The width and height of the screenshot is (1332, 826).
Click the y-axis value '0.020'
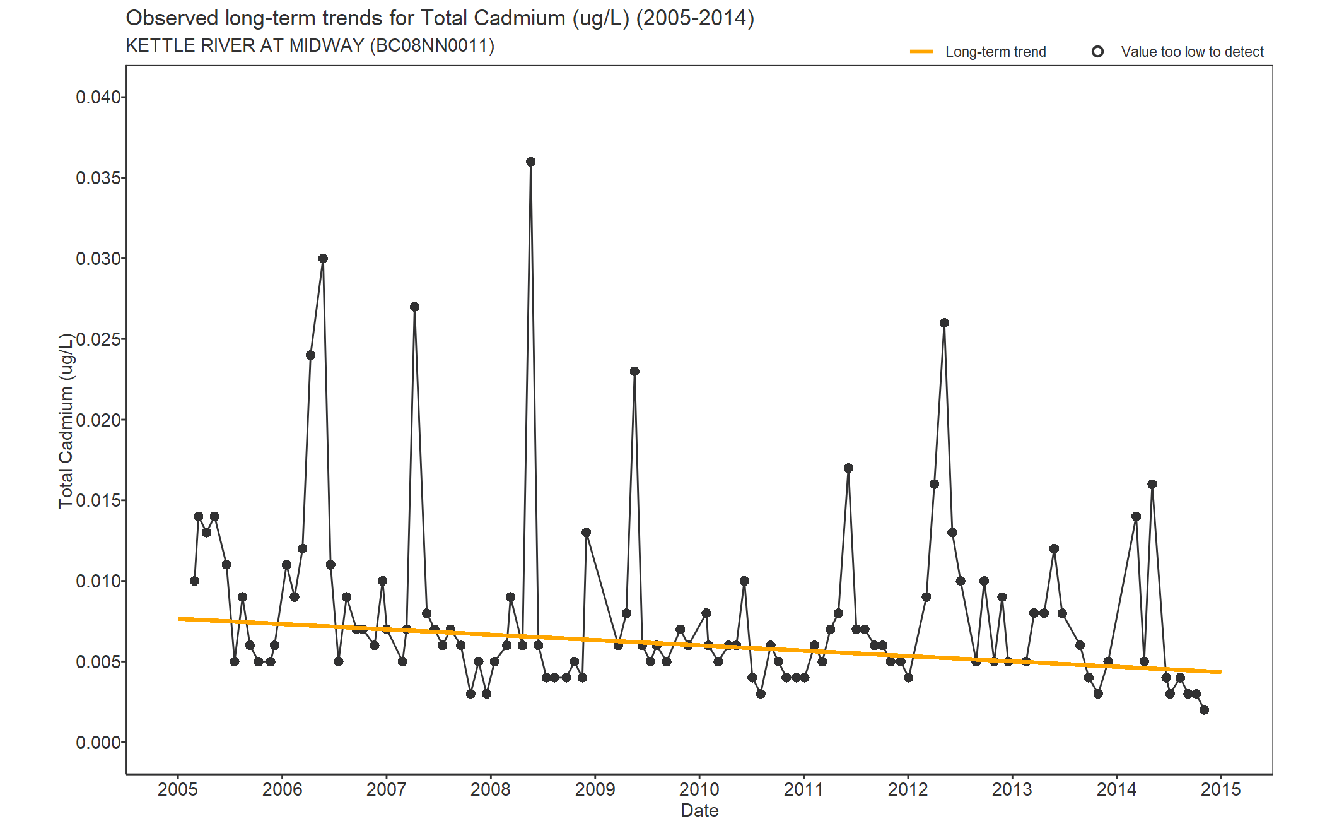[98, 420]
